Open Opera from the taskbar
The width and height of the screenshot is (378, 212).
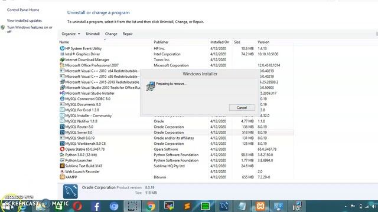(x=77, y=206)
